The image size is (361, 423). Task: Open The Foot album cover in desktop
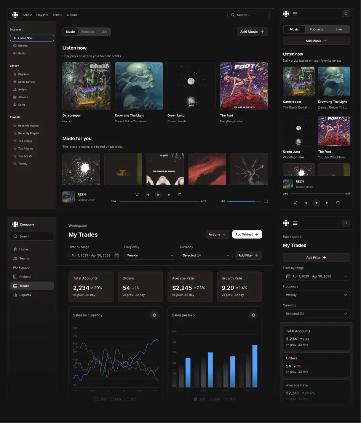coord(244,86)
